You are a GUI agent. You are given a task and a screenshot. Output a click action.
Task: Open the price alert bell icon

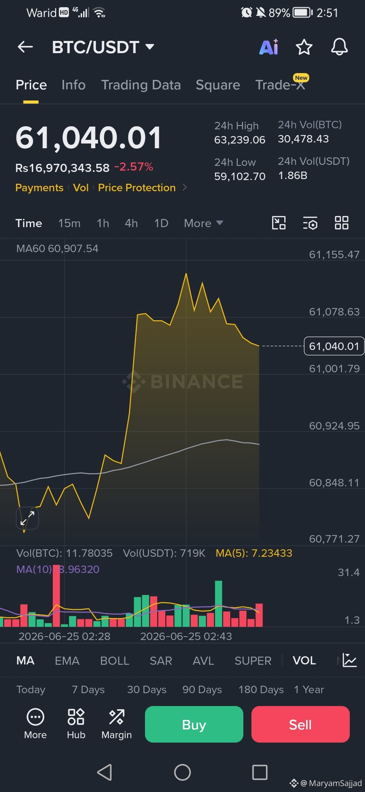point(339,47)
